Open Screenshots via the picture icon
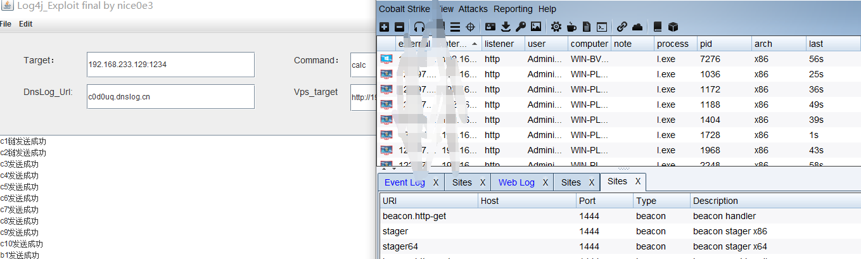Image resolution: width=861 pixels, height=259 pixels. (536, 27)
